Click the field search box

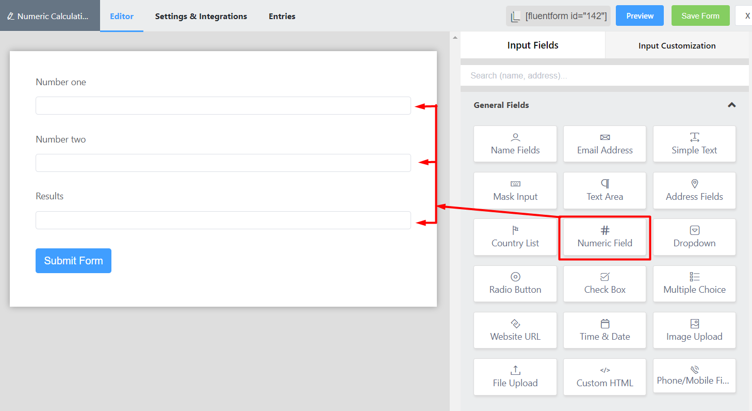(x=604, y=75)
